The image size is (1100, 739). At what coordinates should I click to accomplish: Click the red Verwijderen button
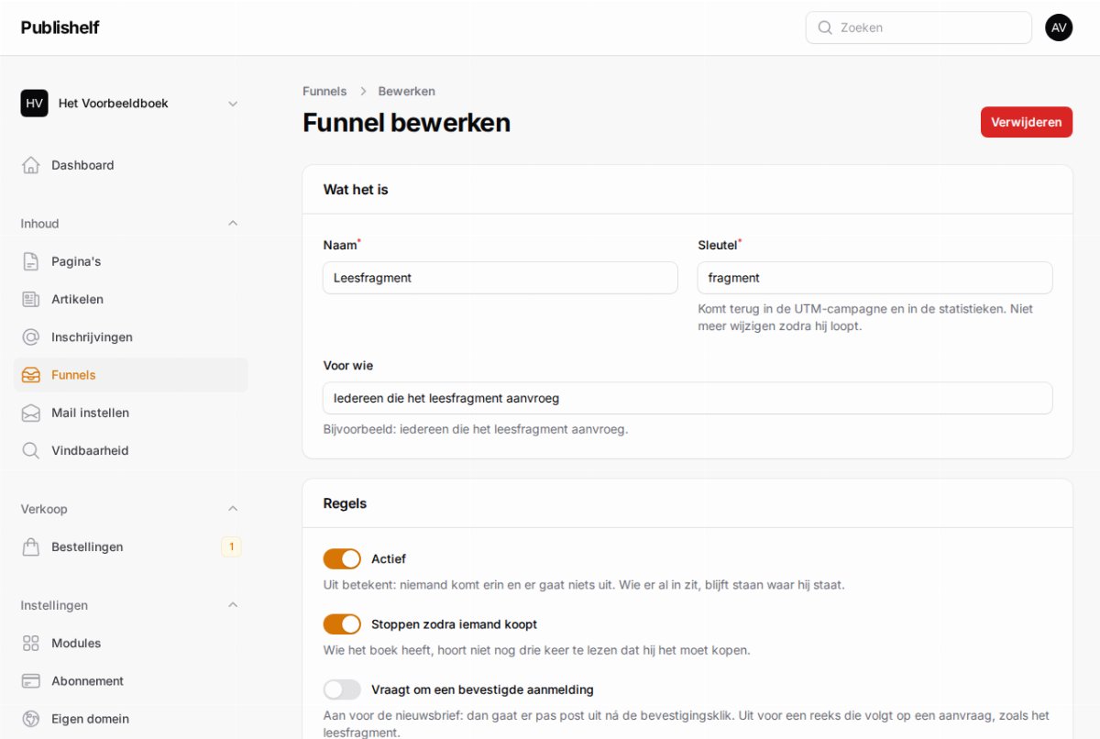click(1026, 122)
